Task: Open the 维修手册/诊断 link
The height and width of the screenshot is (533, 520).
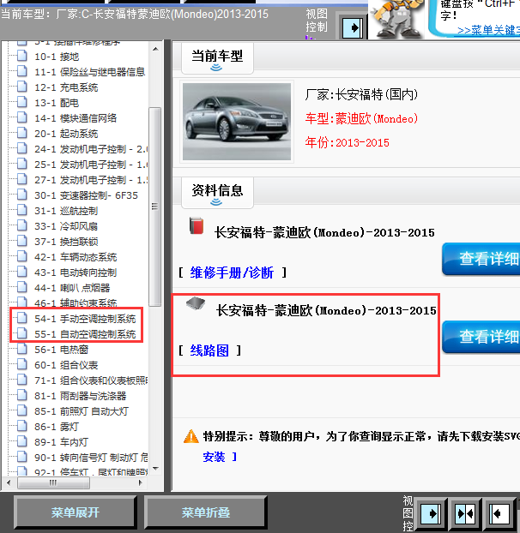Action: pos(232,272)
